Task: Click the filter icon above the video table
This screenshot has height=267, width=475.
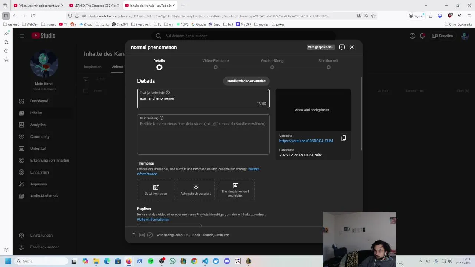Action: pyautogui.click(x=86, y=79)
